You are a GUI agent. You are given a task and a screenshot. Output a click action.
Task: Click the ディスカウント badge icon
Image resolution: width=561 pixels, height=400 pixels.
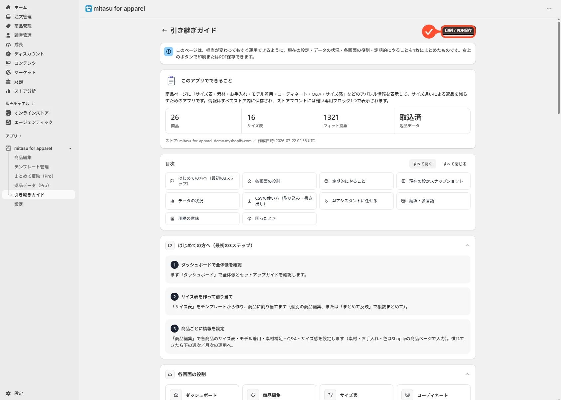(8, 54)
